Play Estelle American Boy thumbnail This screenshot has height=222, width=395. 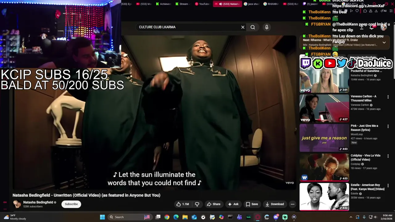click(x=324, y=197)
